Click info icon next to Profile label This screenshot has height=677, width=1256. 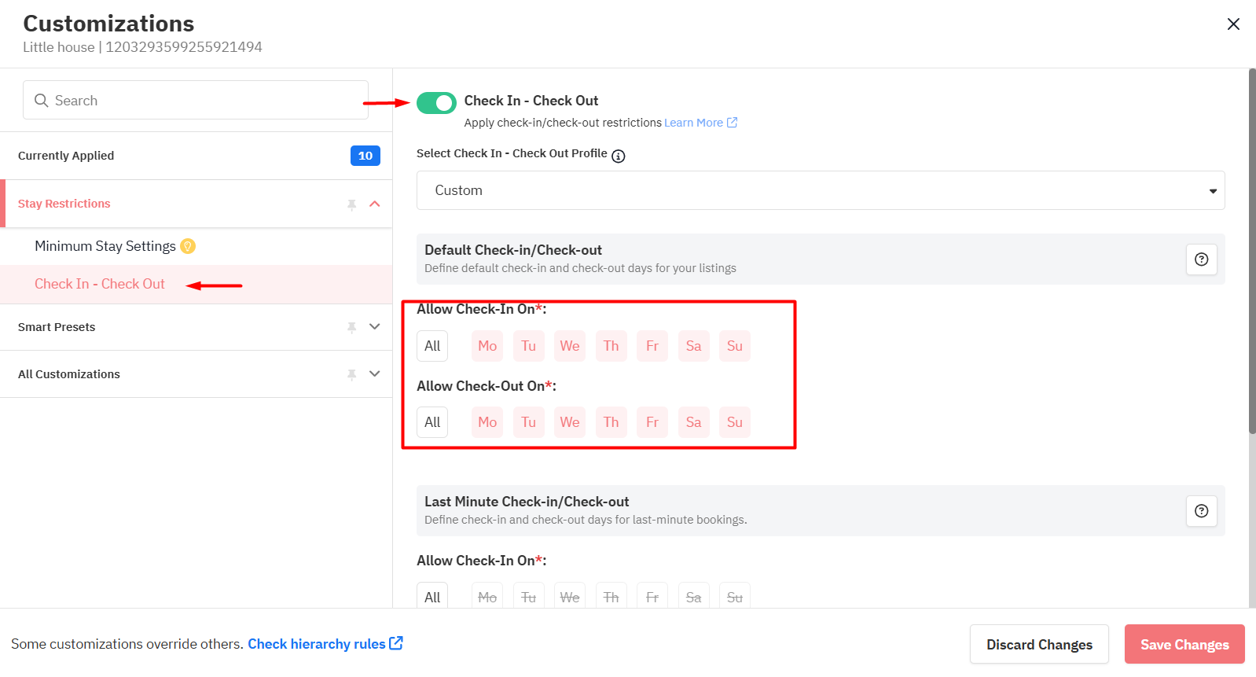point(619,156)
